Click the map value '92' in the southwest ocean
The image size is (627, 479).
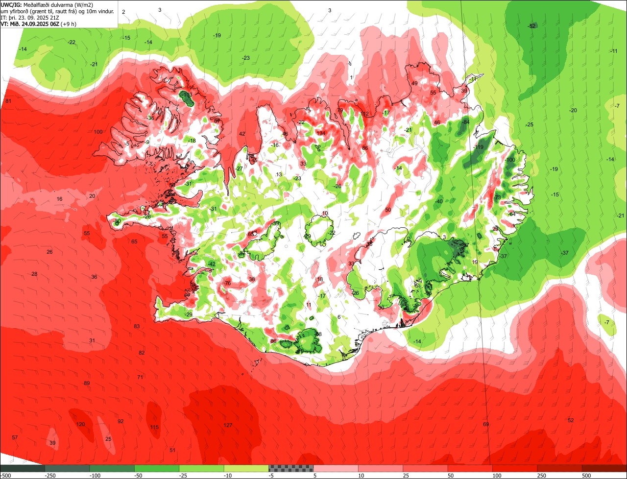pos(121,421)
